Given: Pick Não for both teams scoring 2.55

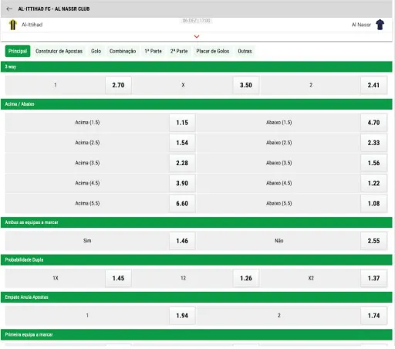Looking at the screenshot, I should pyautogui.click(x=373, y=241).
